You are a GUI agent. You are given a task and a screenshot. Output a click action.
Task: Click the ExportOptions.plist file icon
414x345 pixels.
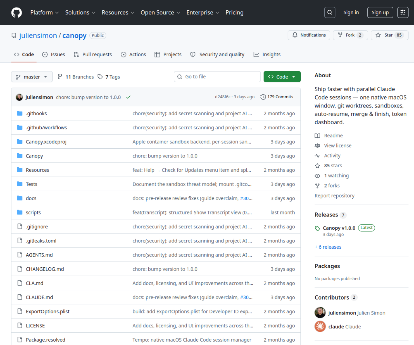[20, 311]
